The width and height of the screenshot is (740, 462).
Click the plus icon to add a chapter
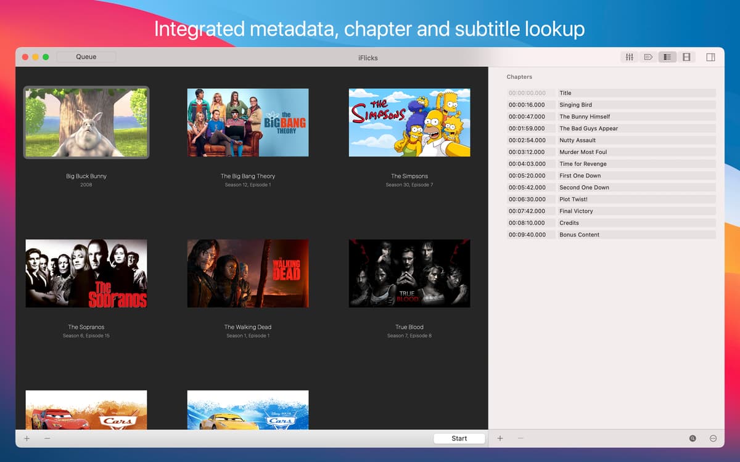coord(500,438)
